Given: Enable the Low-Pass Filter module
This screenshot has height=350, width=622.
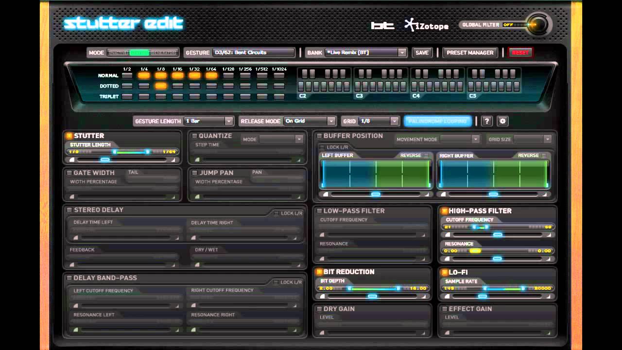Looking at the screenshot, I should [x=319, y=211].
